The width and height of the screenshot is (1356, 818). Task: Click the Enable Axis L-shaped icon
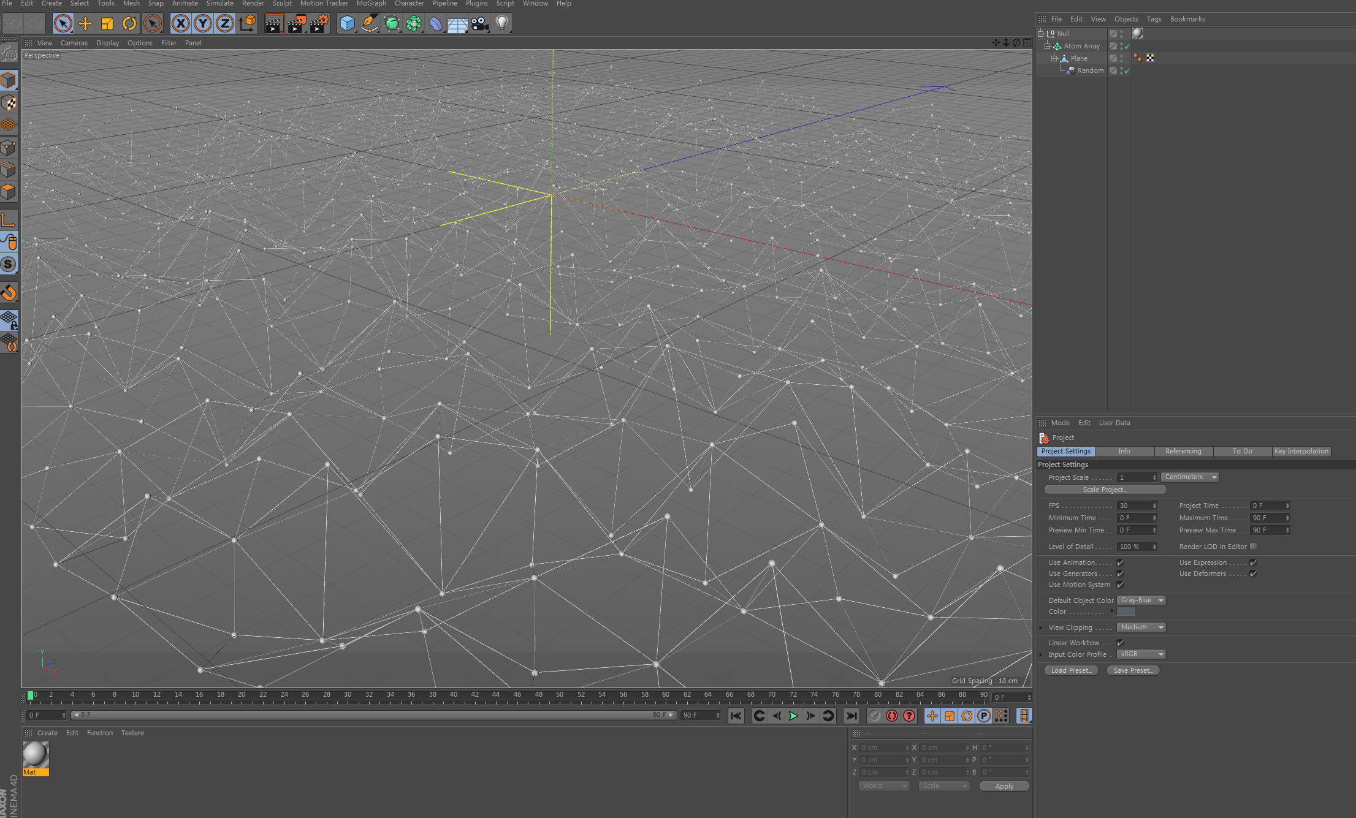9,220
